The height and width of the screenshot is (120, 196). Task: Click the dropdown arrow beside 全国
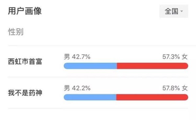[x=182, y=11]
